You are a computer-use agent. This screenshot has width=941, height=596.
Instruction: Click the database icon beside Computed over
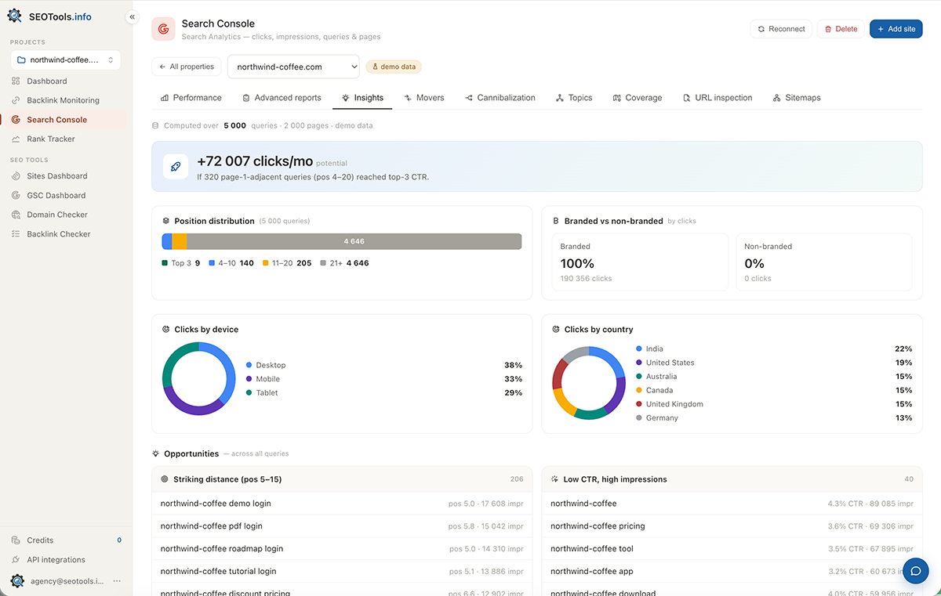click(156, 125)
